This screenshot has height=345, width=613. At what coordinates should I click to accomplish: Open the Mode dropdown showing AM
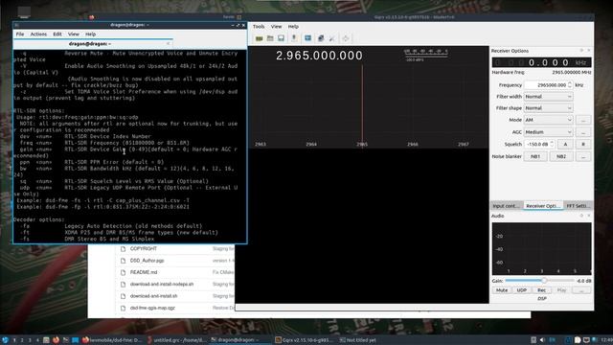point(548,120)
